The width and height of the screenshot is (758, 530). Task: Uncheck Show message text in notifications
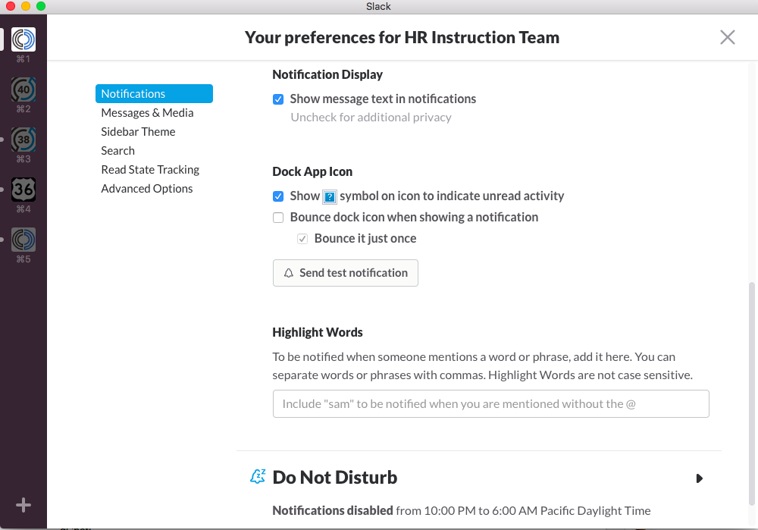[278, 99]
